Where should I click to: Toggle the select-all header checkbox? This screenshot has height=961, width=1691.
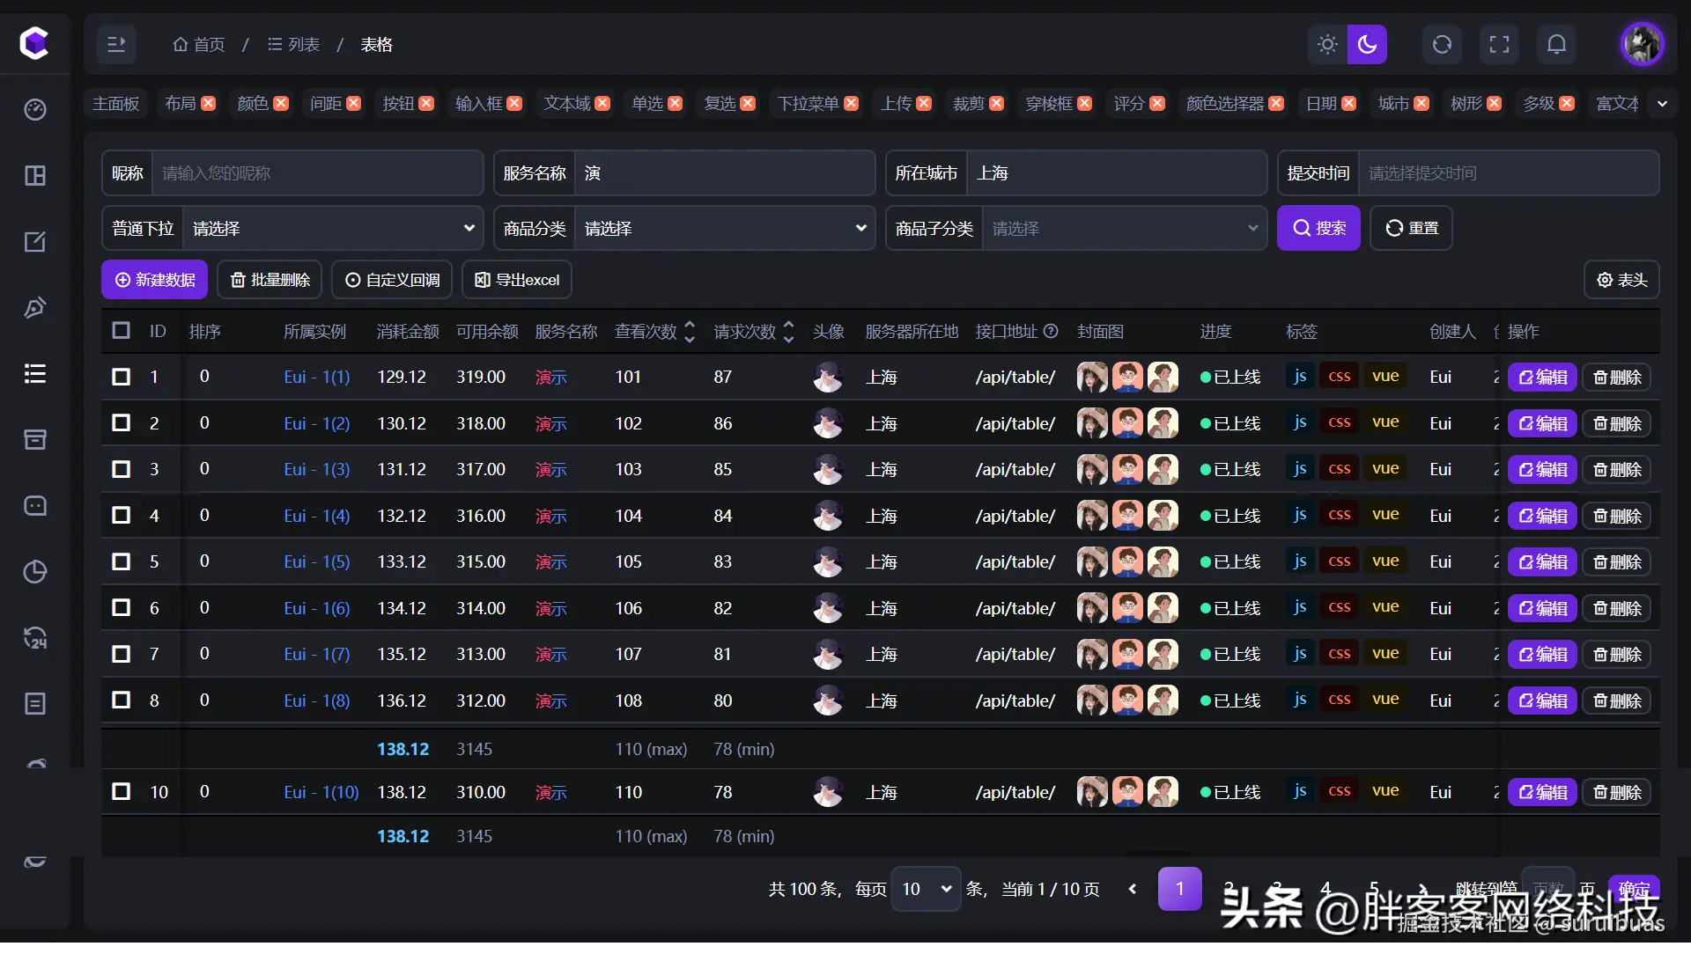[x=122, y=331]
